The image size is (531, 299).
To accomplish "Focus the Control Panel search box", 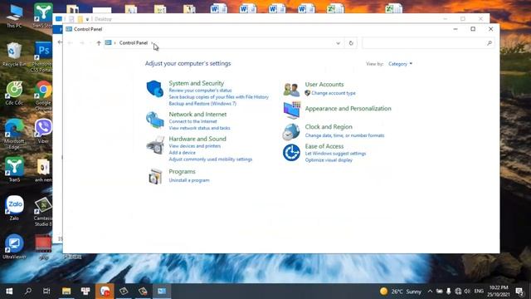I will (428, 43).
